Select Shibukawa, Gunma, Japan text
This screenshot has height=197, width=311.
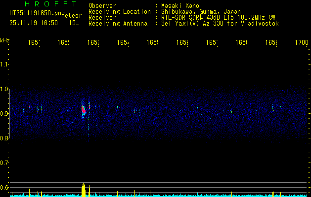201,12
